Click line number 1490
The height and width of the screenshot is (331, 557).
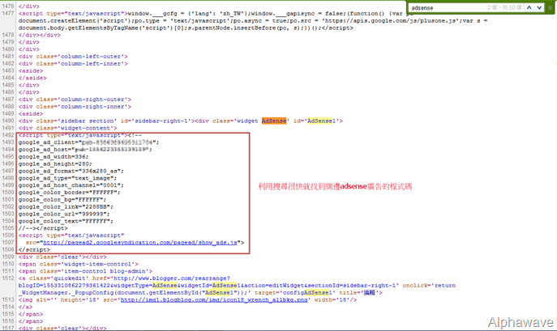tap(8, 121)
